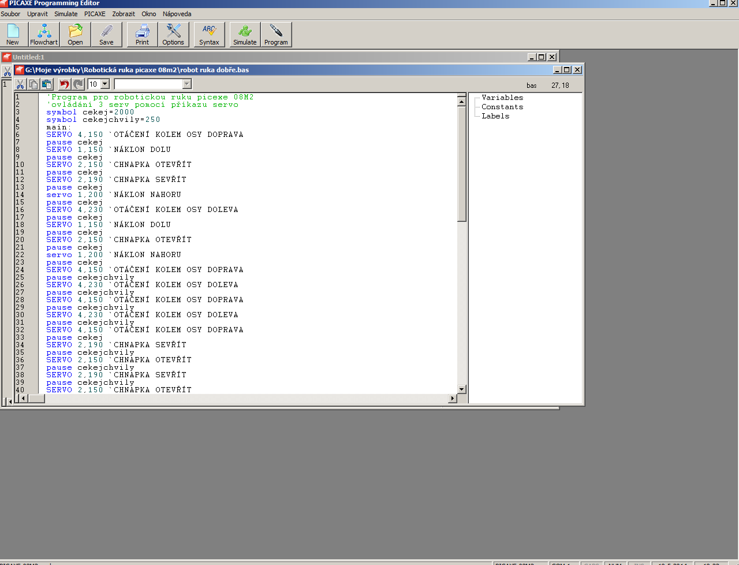Viewport: 739px width, 565px height.
Task: Open the Okno menu
Action: click(x=149, y=14)
